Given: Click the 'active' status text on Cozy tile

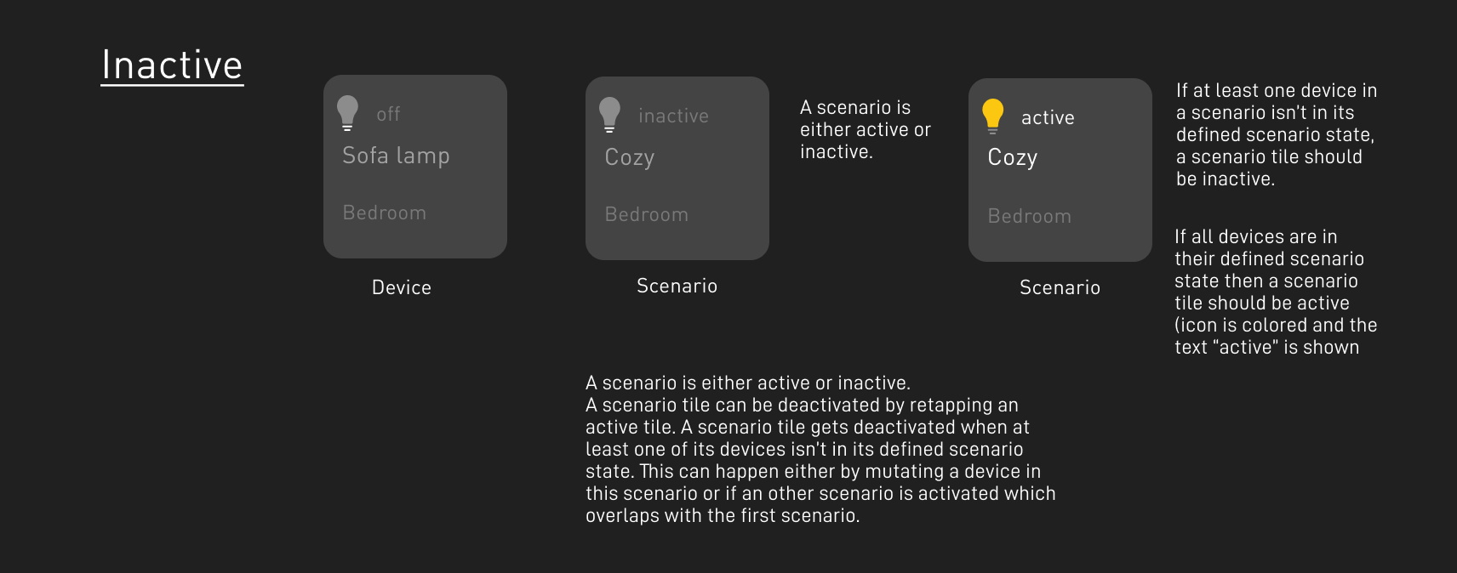Looking at the screenshot, I should click(x=1048, y=117).
